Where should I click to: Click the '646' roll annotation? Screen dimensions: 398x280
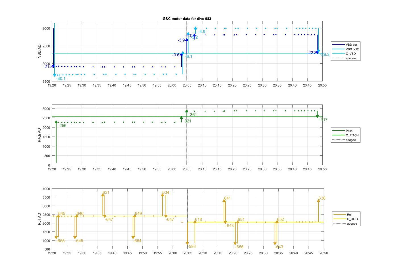tap(80, 214)
